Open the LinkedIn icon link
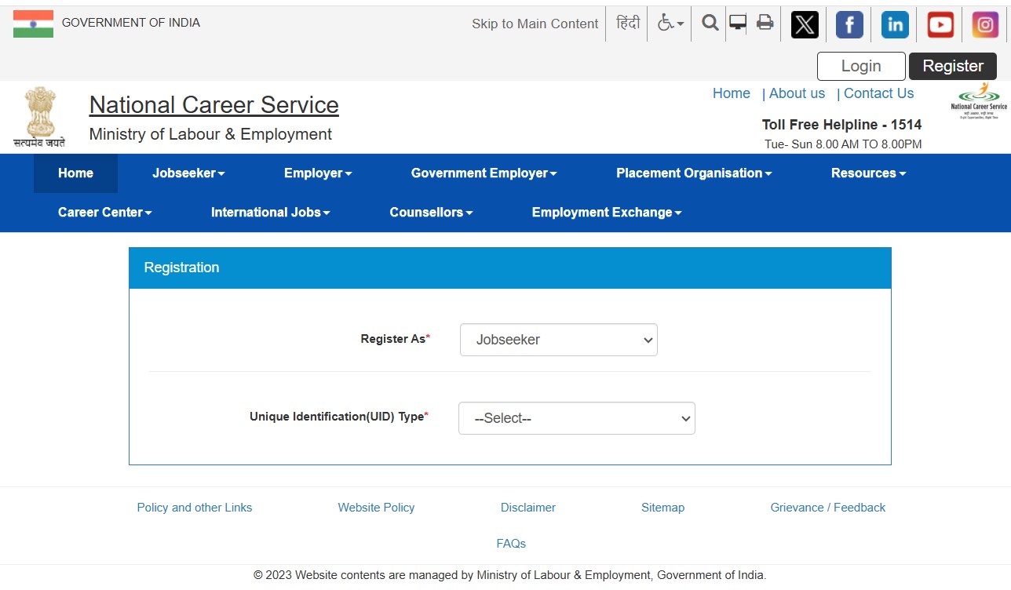The width and height of the screenshot is (1011, 590). (x=895, y=25)
